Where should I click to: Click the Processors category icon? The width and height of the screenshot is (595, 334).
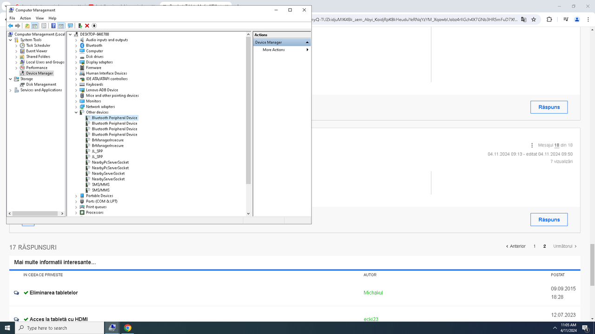pyautogui.click(x=82, y=212)
